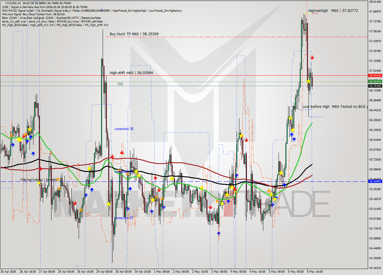Click the 'correction 38' annotation
The image size is (383, 275).
point(124,129)
